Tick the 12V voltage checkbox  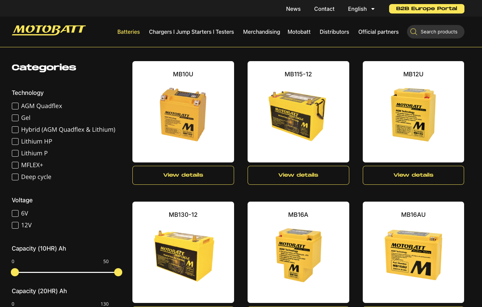[15, 225]
